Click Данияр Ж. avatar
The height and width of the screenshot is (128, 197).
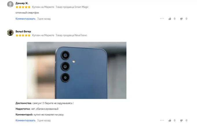click(x=10, y=4)
